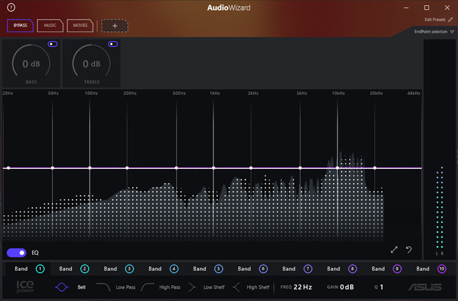This screenshot has width=458, height=301.
Task: Click the band 6 circle number icon
Action: point(263,268)
